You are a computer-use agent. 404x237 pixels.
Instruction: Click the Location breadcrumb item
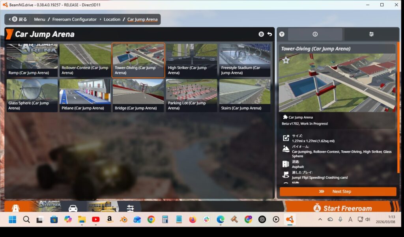112,19
